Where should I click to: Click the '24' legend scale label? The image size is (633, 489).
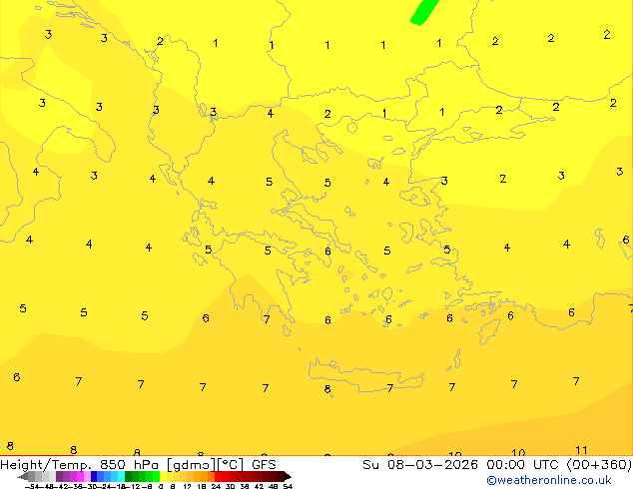(x=216, y=486)
